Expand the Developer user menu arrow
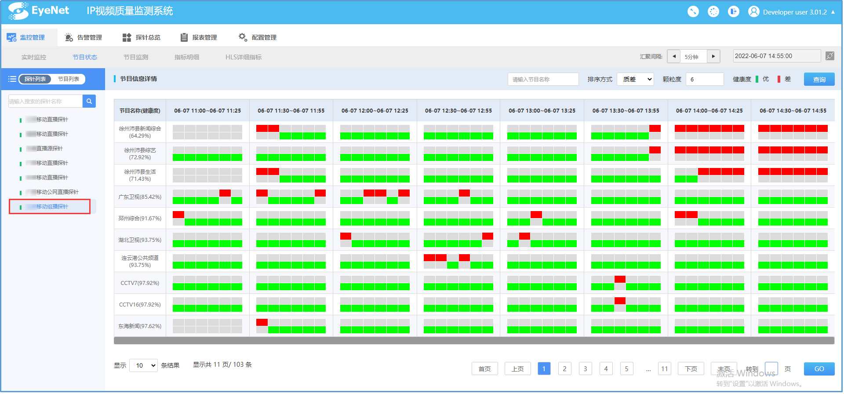Image resolution: width=844 pixels, height=394 pixels. pyautogui.click(x=833, y=12)
